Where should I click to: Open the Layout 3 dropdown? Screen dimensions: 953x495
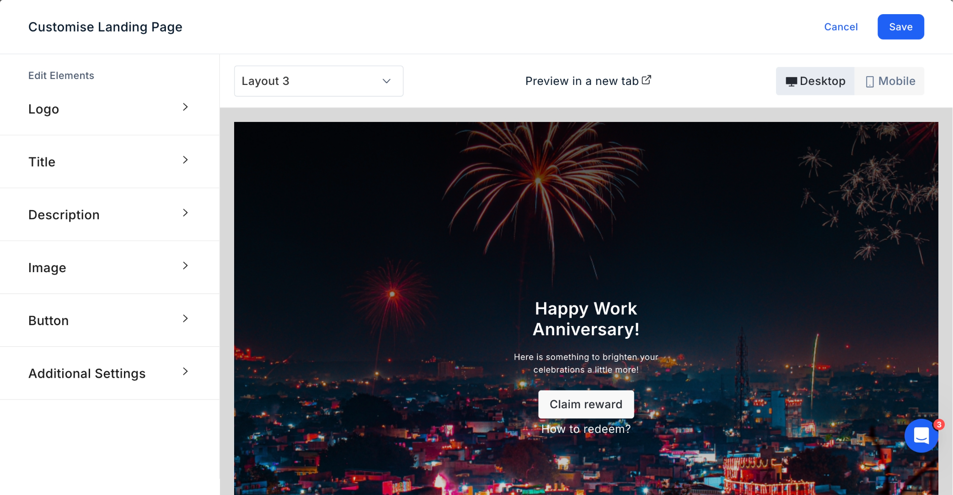(x=318, y=81)
